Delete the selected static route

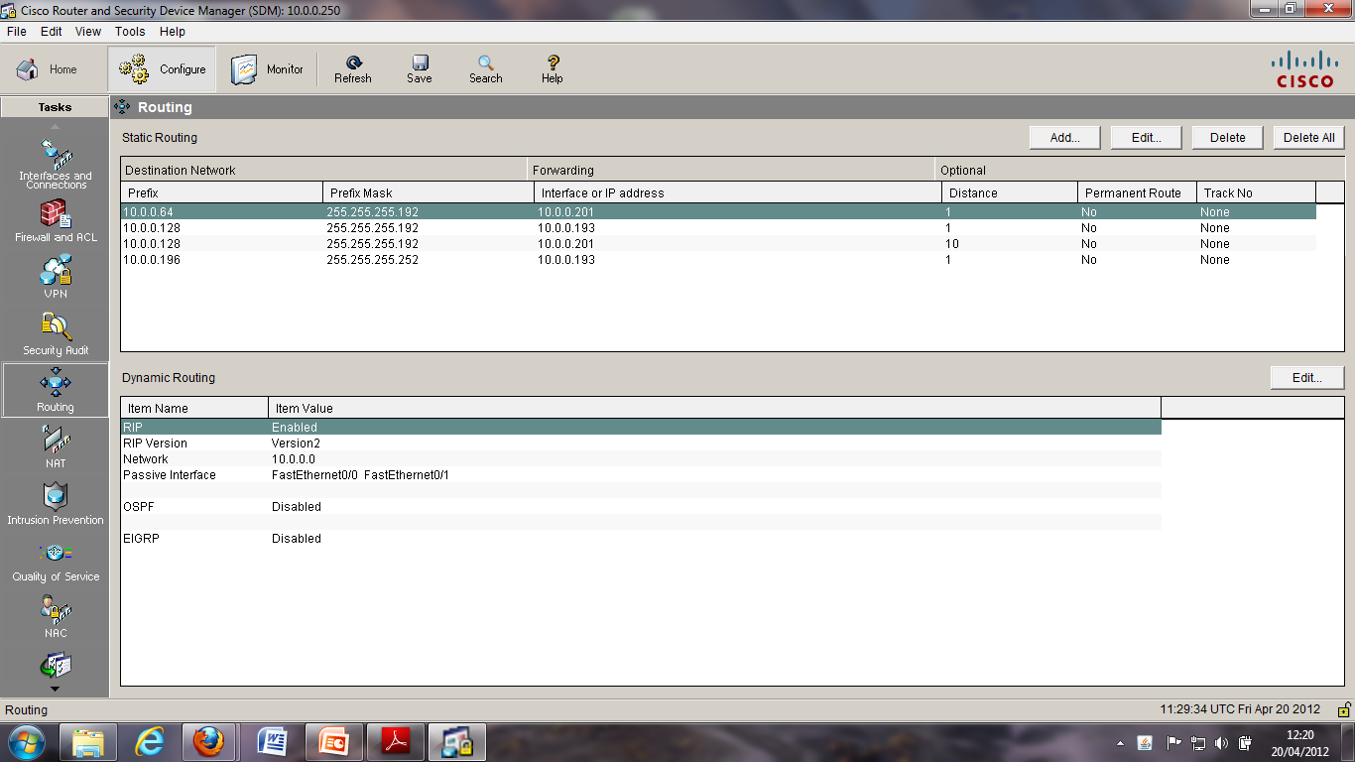(1227, 138)
